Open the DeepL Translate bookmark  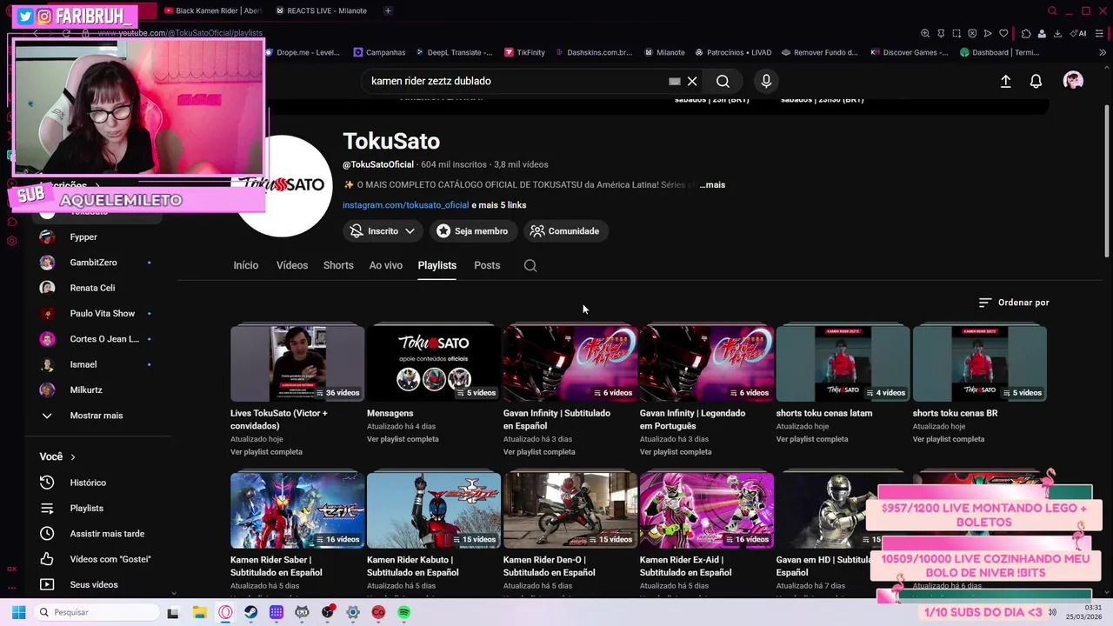(x=456, y=52)
